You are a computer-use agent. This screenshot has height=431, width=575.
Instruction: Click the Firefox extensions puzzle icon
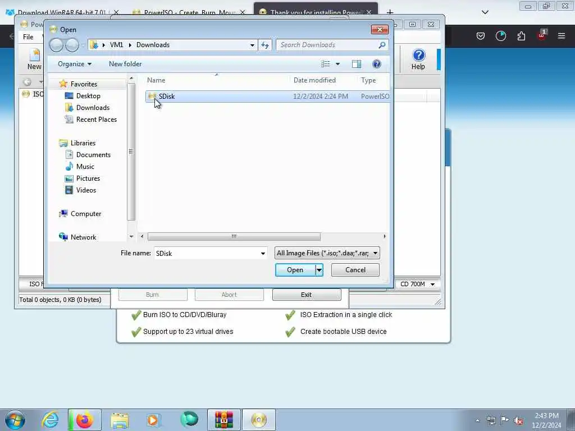tap(521, 36)
